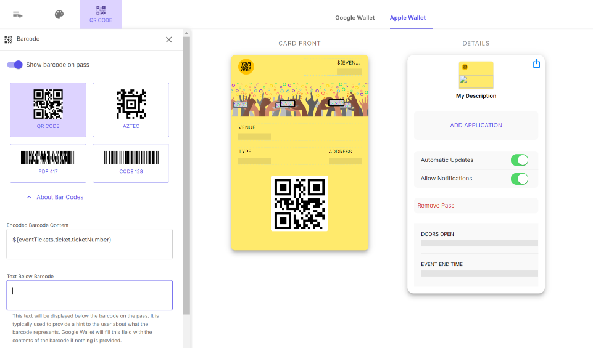The width and height of the screenshot is (593, 348).
Task: Click the Encoded Barcode Content field
Action: (89, 244)
